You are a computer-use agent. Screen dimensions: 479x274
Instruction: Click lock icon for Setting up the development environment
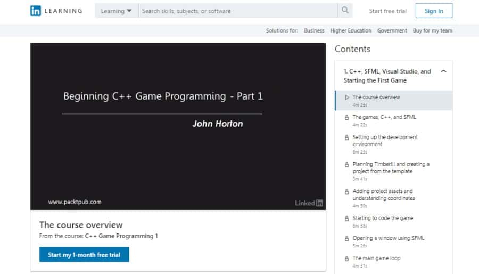coord(346,138)
